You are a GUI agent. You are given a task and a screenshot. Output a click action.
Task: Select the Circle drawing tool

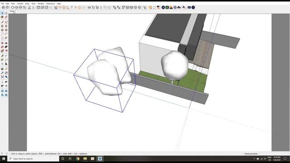coord(2,30)
